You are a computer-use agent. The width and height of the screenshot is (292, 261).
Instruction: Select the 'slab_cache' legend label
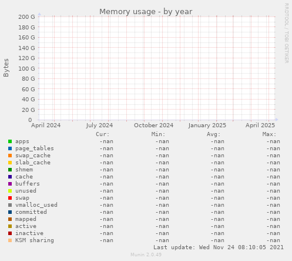pyautogui.click(x=33, y=163)
